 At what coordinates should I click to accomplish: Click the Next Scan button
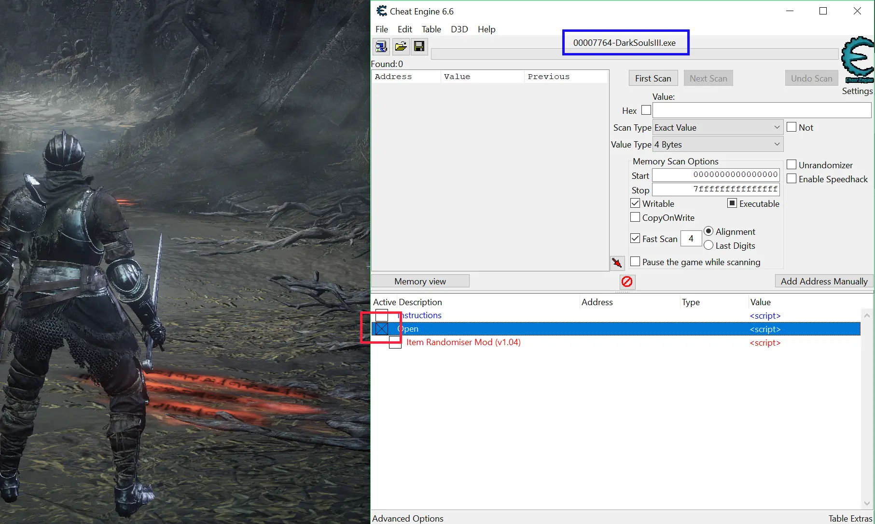[708, 78]
